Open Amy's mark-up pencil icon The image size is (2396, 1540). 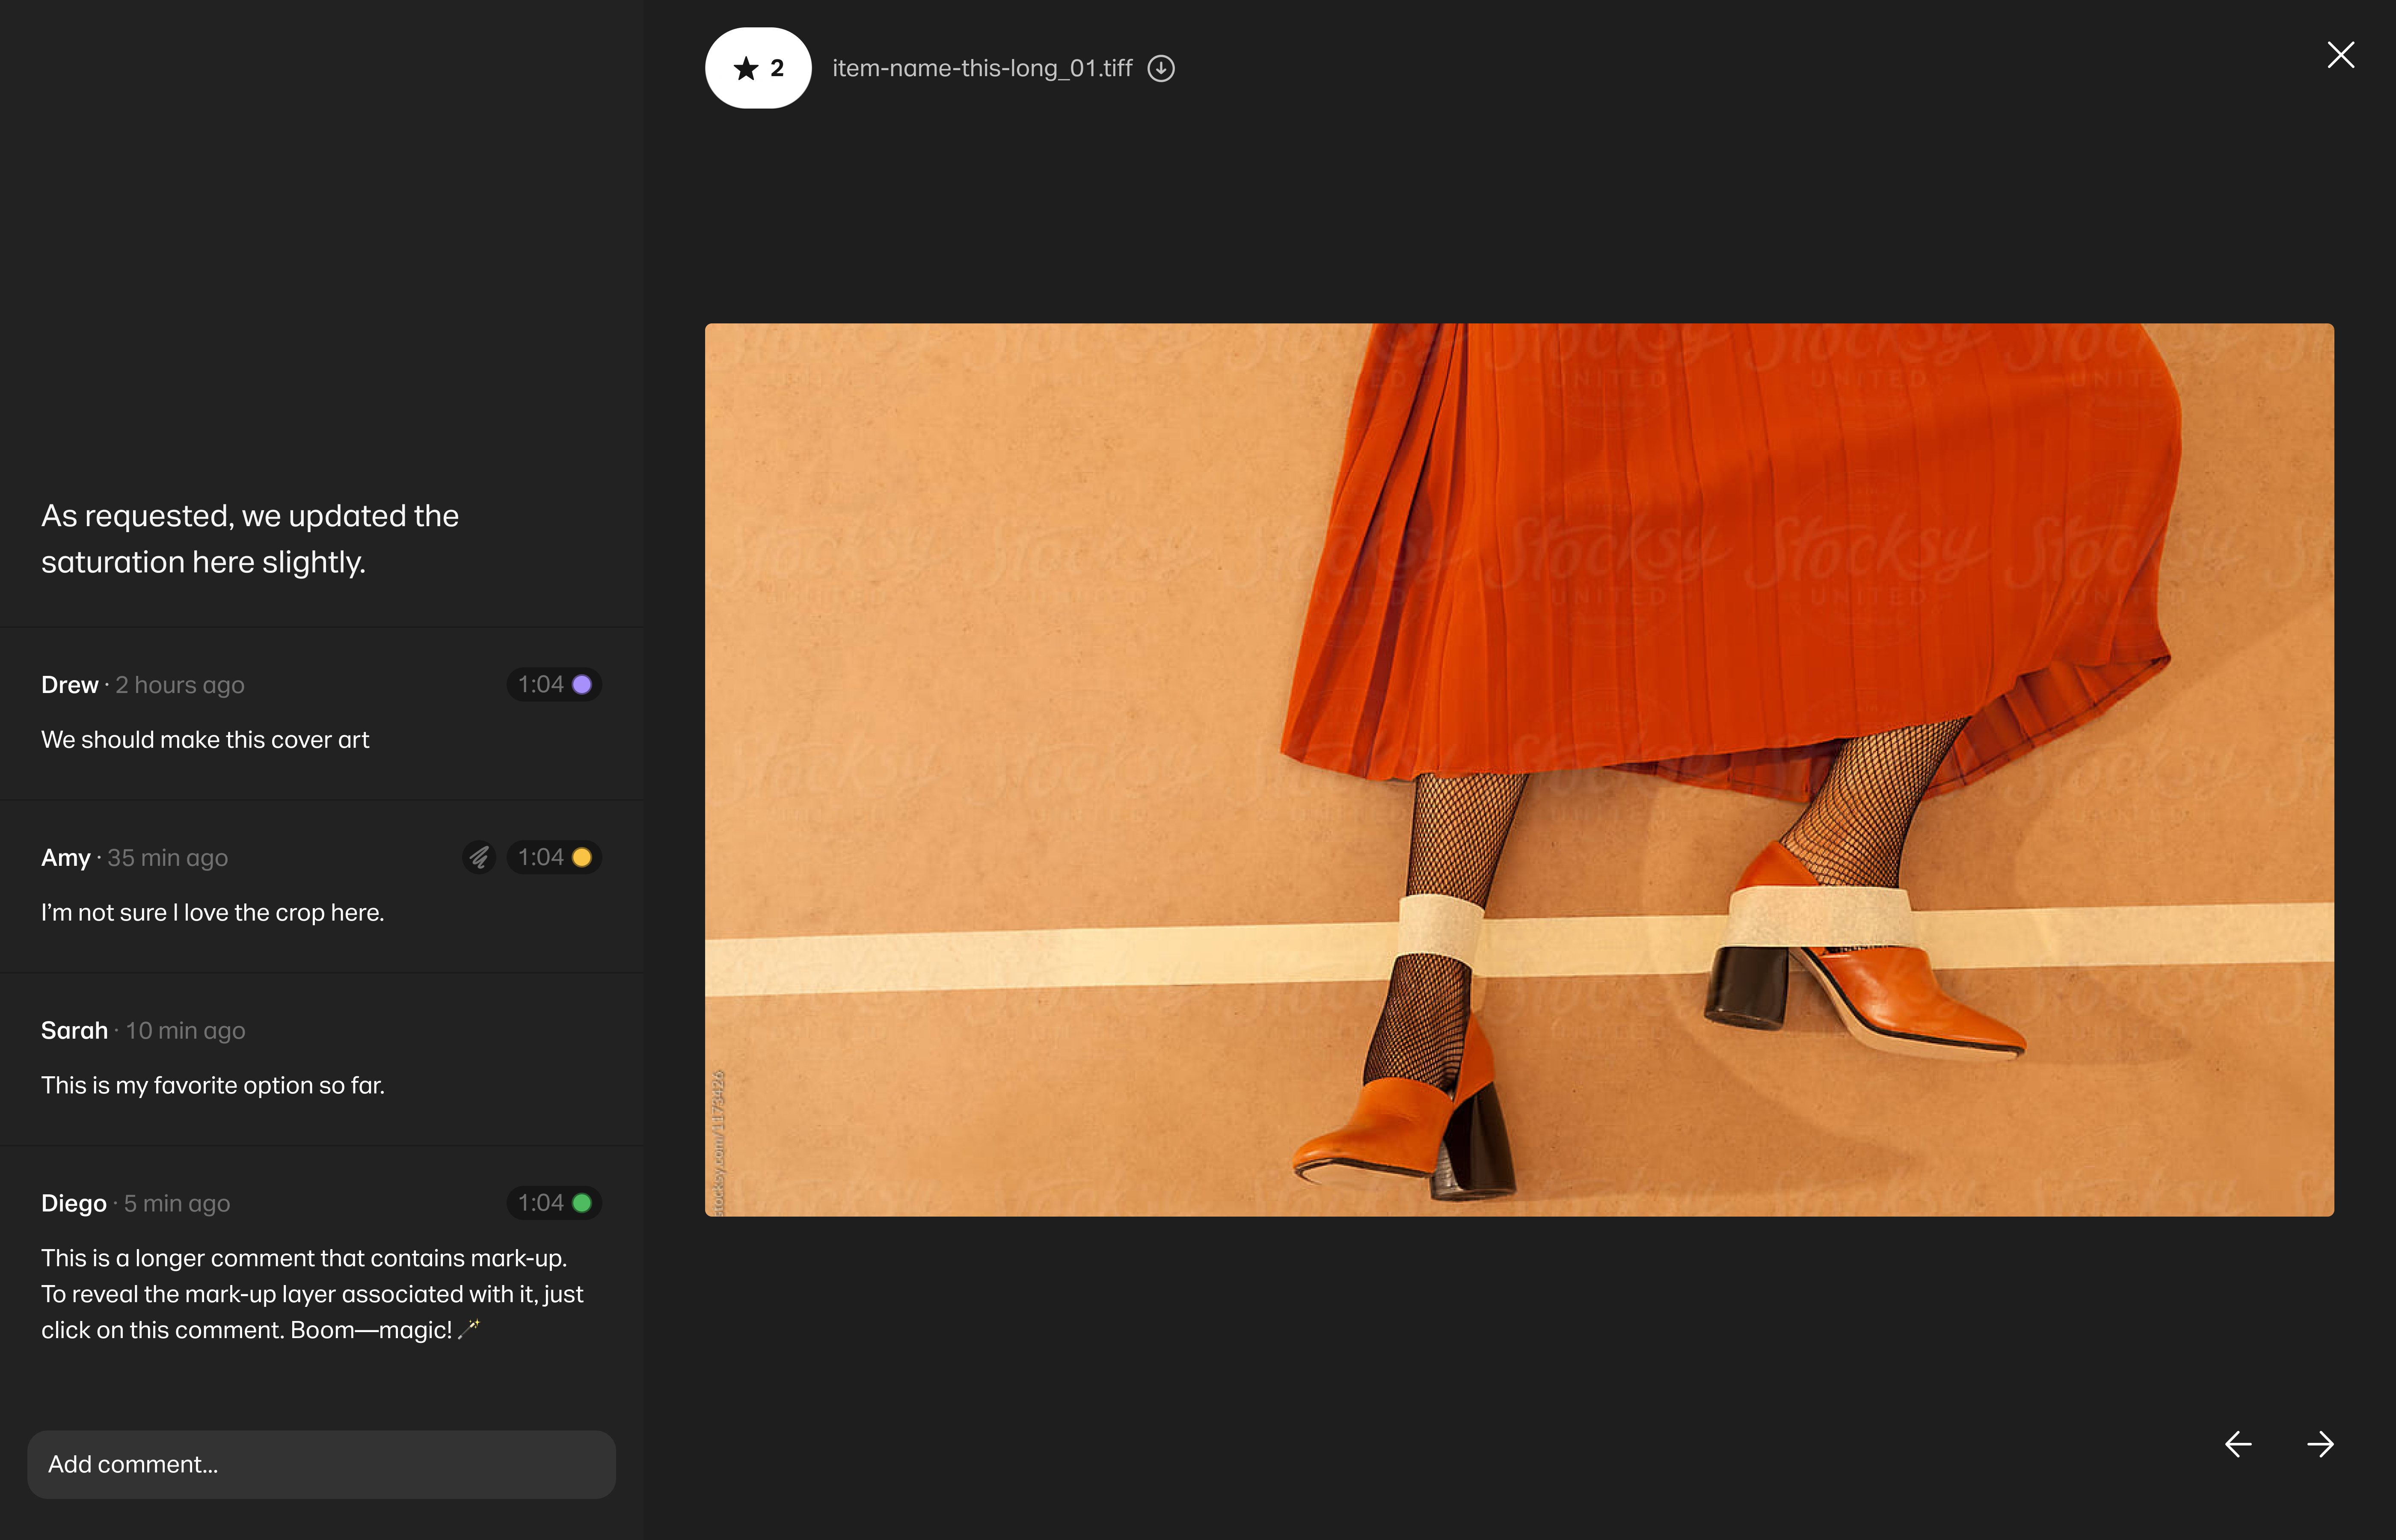[479, 857]
